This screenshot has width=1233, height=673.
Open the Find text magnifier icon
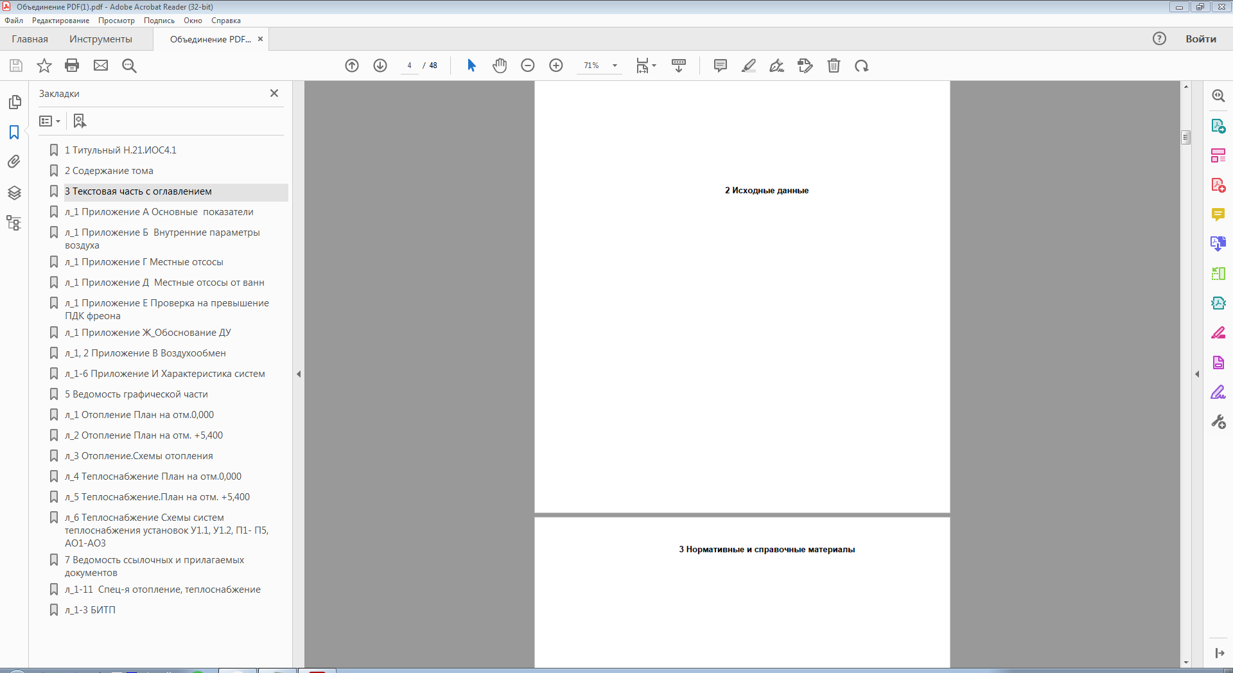[129, 66]
